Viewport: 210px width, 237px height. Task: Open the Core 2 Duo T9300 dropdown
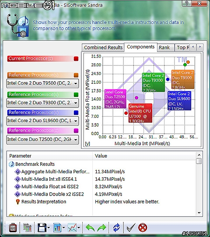[x=42, y=103]
